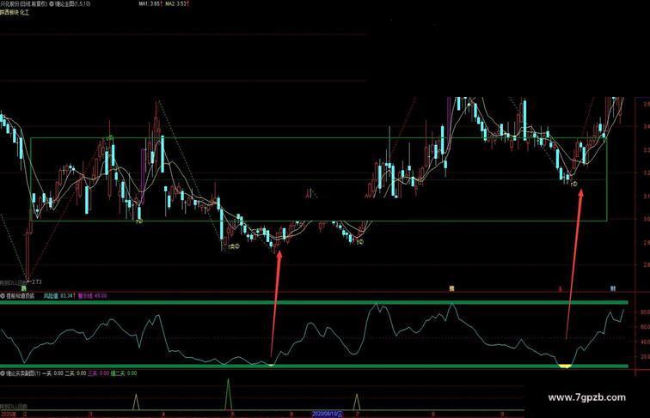This screenshot has height=418, width=650.
Task: Click the 二买: 0.00 readout
Action: tap(76, 373)
